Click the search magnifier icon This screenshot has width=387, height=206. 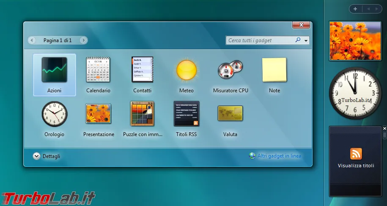[x=298, y=40]
